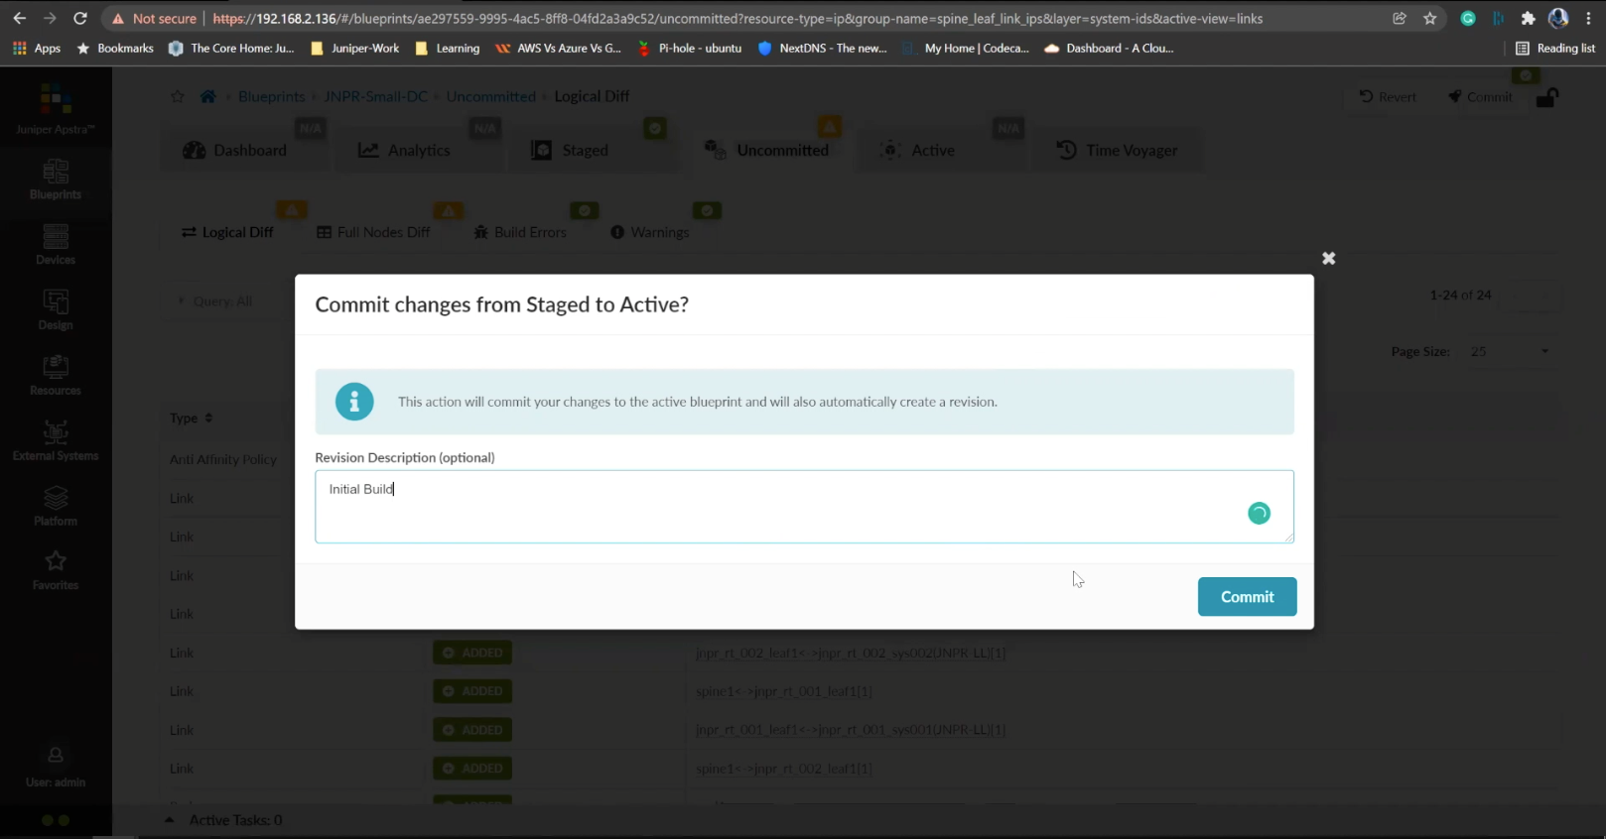Viewport: 1606px width, 839px height.
Task: Click the Commit button in the dialog
Action: (1247, 596)
